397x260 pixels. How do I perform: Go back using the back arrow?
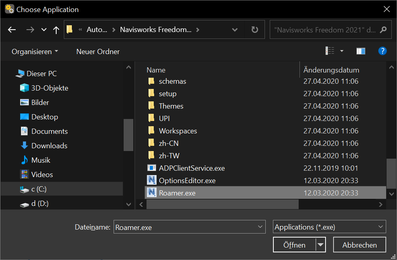pyautogui.click(x=12, y=30)
